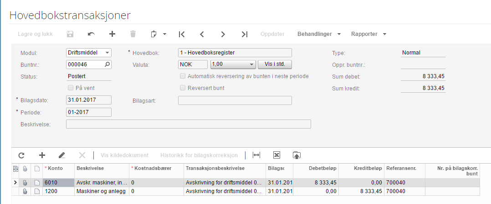Viewport: 491px width, 204px height.
Task: Click the undo arrow icon
Action: click(x=91, y=34)
